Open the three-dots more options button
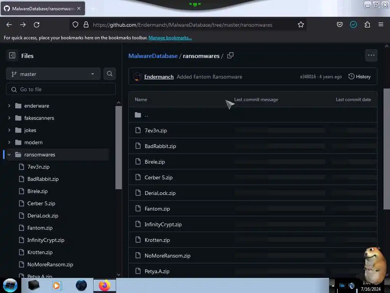 point(371,55)
